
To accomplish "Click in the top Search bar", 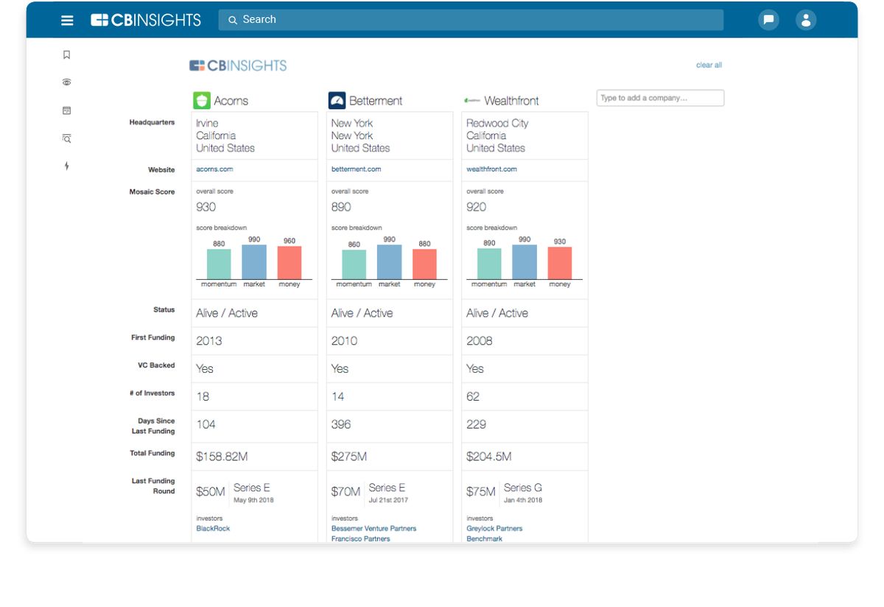I will coord(471,20).
